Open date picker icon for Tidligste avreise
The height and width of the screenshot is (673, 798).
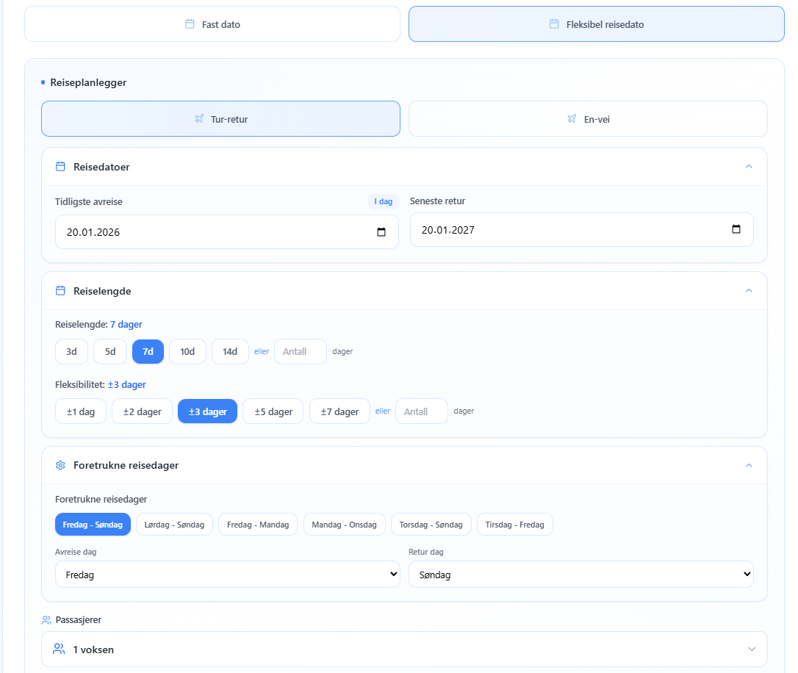[x=381, y=232]
